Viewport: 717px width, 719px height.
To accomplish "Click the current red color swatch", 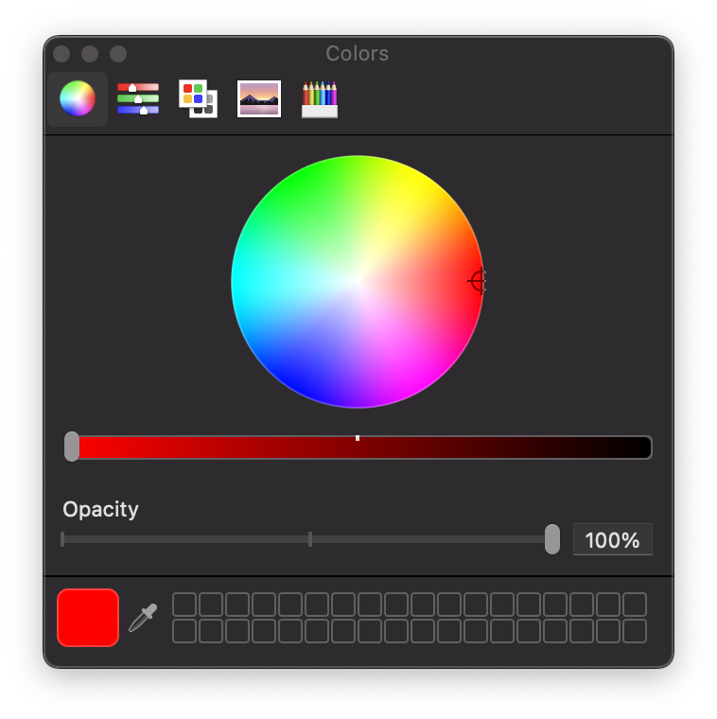I will [88, 618].
